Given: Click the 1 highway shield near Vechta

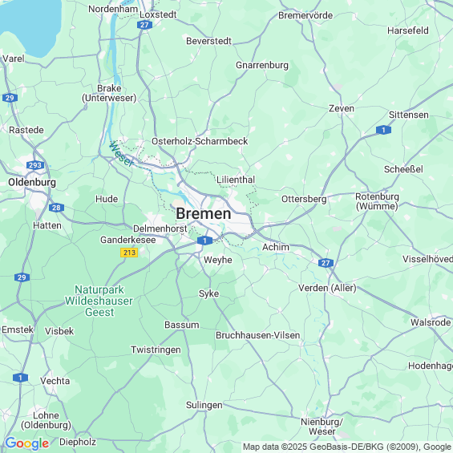Looking at the screenshot, I should [x=20, y=378].
